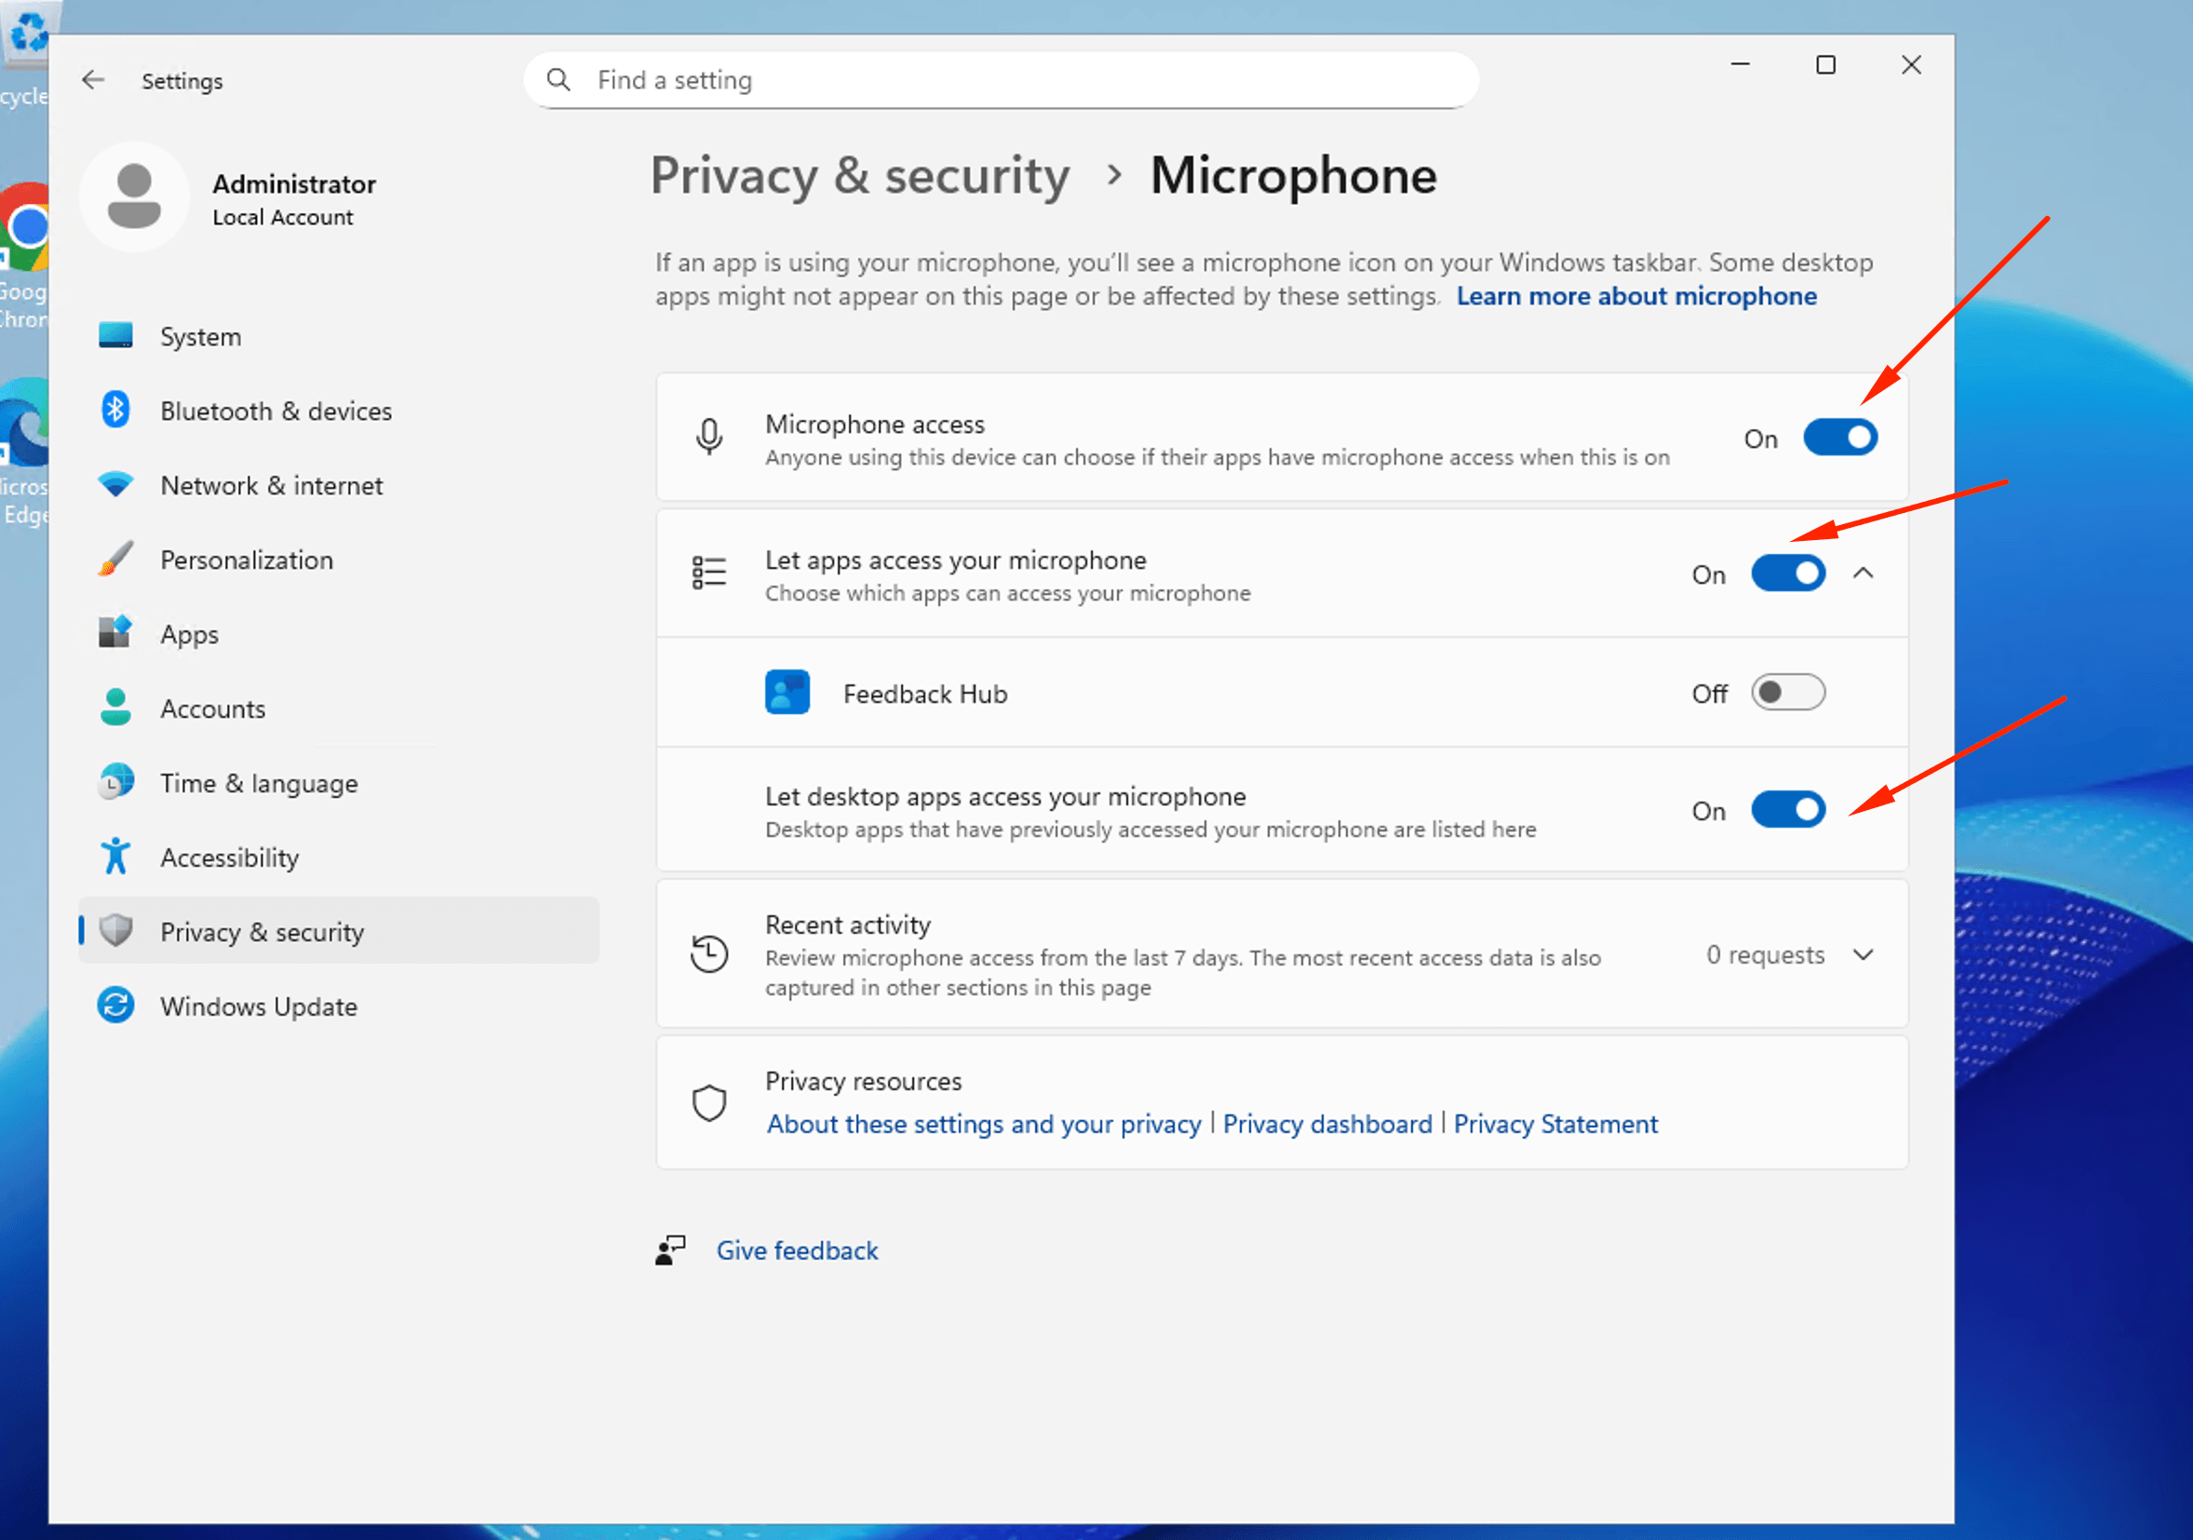
Task: Expand the Recent activity section
Action: pos(1863,955)
